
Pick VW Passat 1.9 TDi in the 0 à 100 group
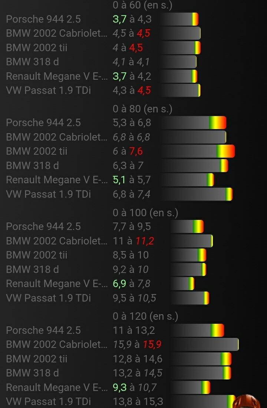(x=49, y=298)
